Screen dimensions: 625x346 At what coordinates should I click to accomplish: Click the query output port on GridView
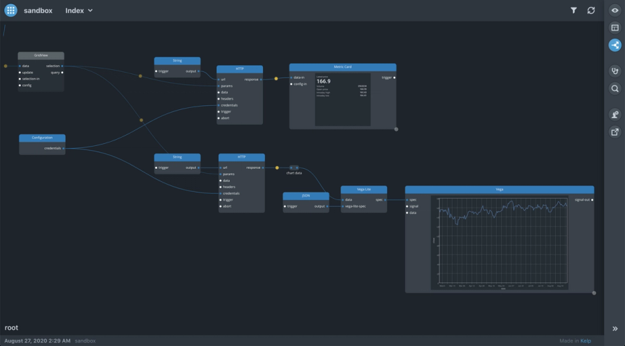(62, 73)
